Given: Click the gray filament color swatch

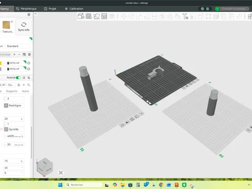Looking at the screenshot, I should pyautogui.click(x=1, y=69).
